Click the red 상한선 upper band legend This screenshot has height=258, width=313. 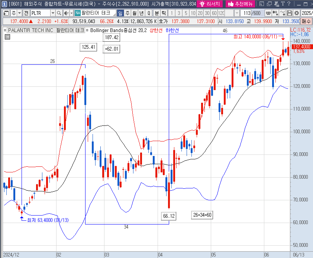[x=156, y=31]
